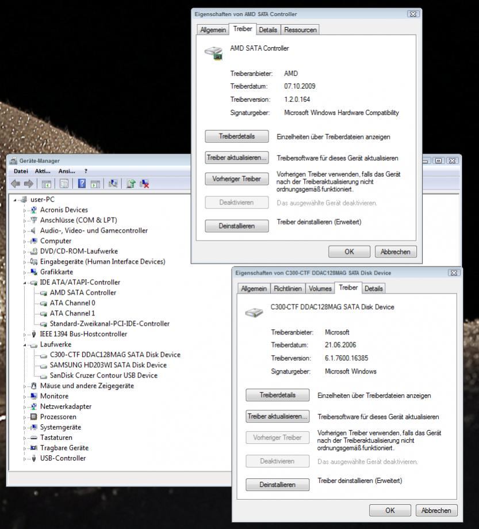The image size is (479, 529).
Task: Open the Properties toolbar icon in Geräte-Manager
Action: [x=64, y=184]
